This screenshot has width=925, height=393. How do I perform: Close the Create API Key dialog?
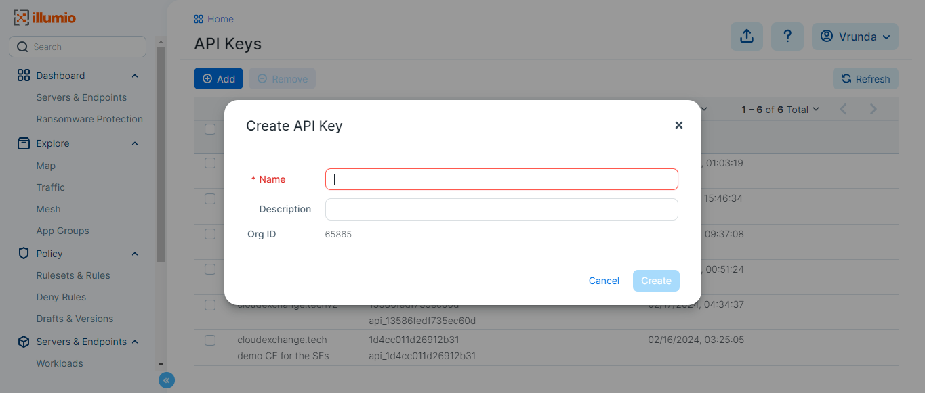pyautogui.click(x=678, y=125)
